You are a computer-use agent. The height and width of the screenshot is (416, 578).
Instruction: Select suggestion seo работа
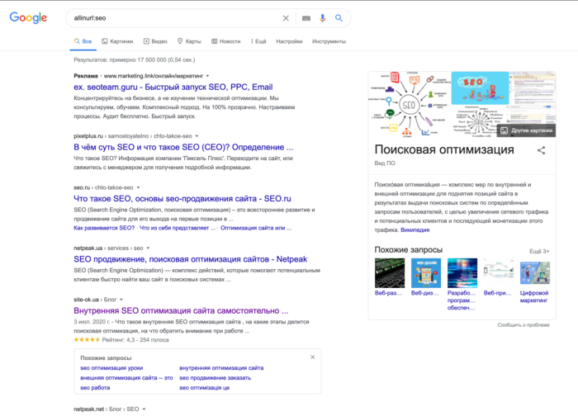tap(95, 388)
